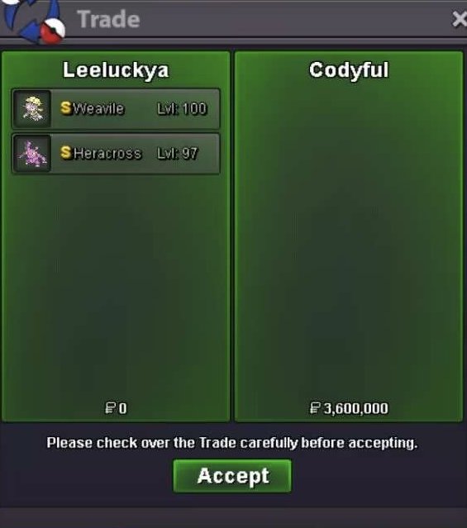Click the Codyful player name header
Image resolution: width=467 pixels, height=528 pixels.
click(x=349, y=70)
